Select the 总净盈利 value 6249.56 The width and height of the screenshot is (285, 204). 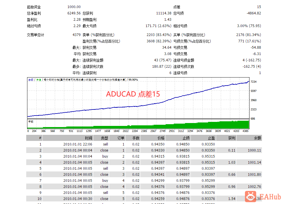pos(74,13)
